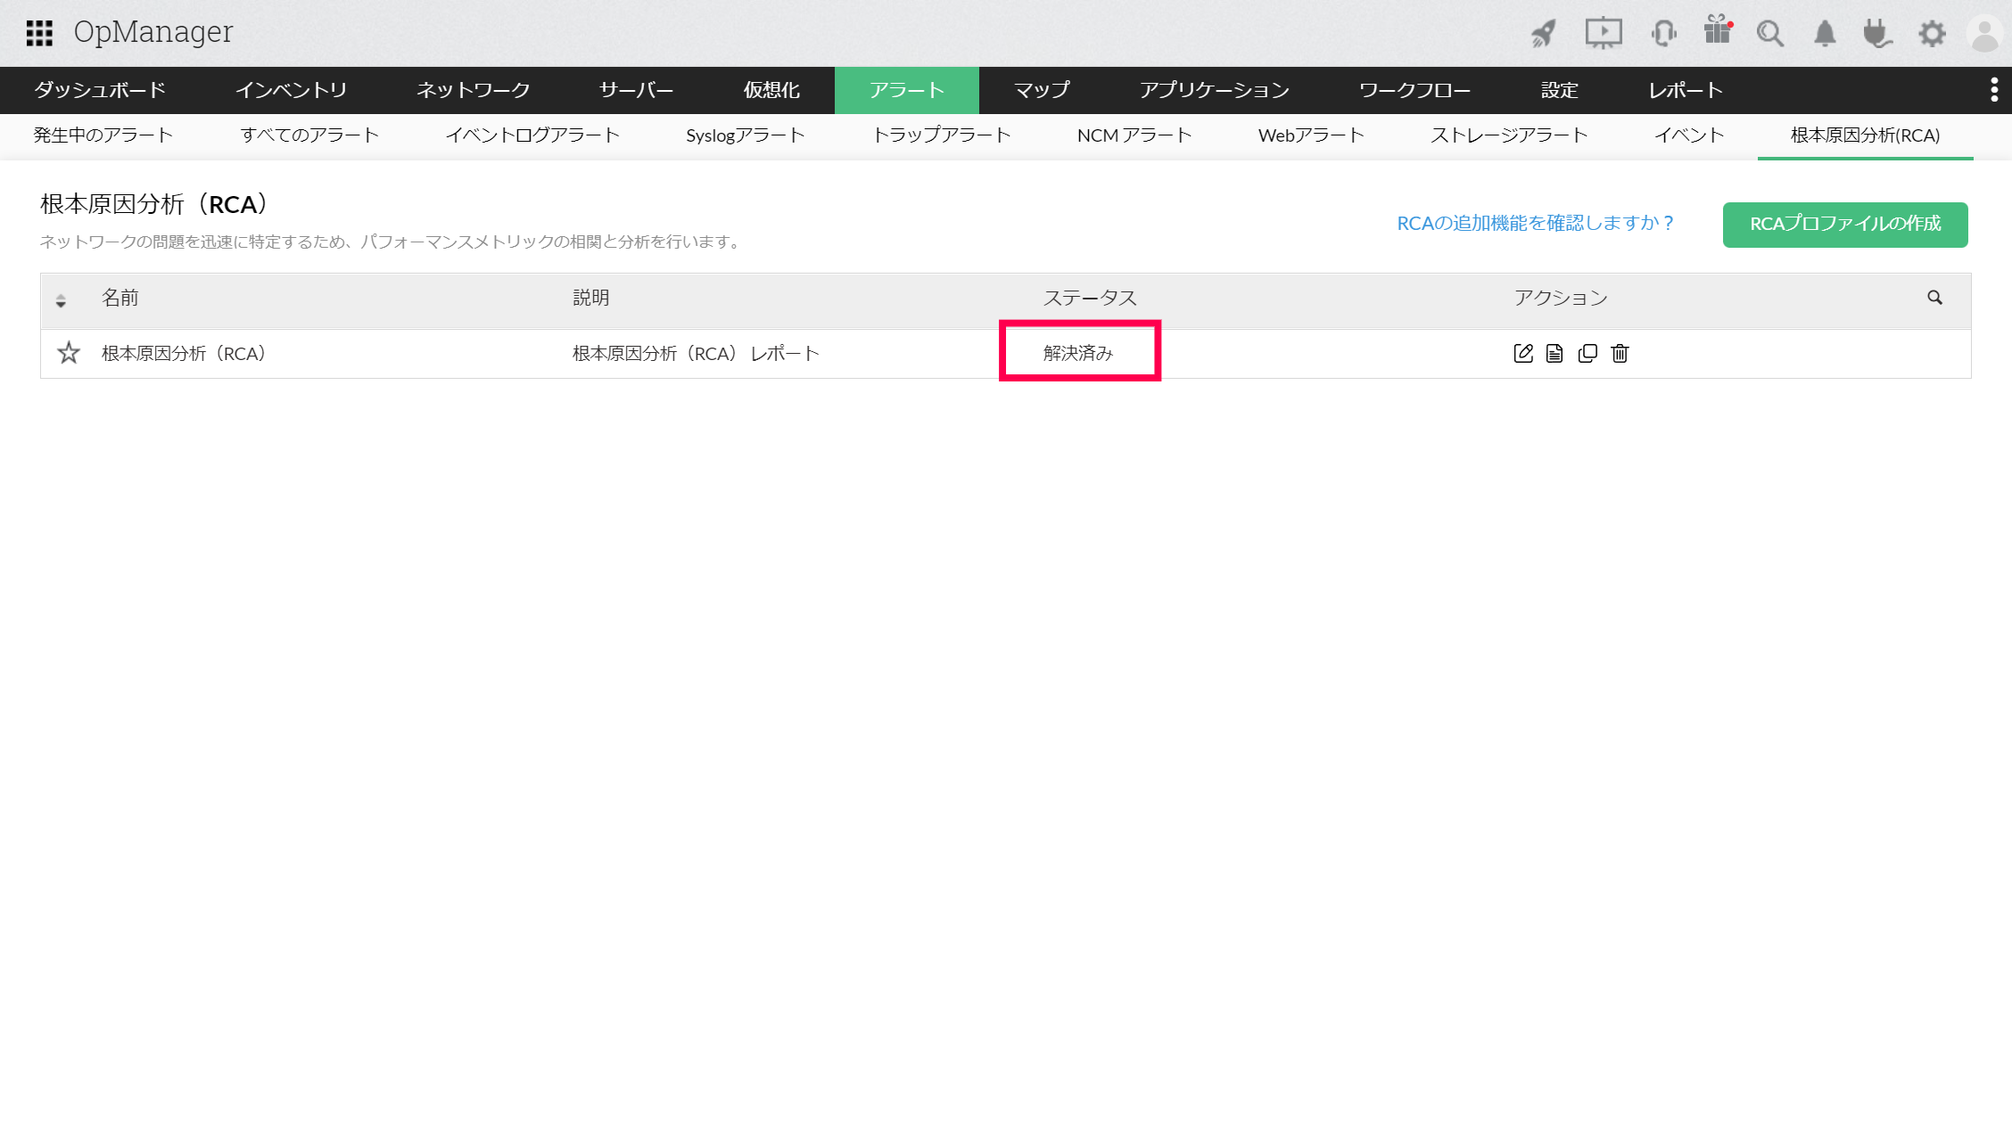Open the レポート menu
Image resolution: width=2012 pixels, height=1139 pixels.
coord(1685,90)
